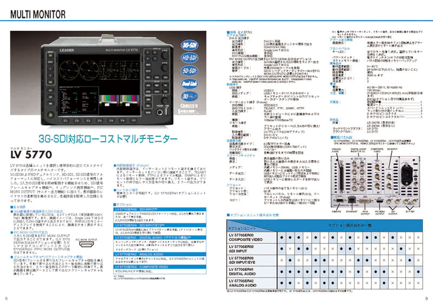This screenshot has width=433, height=306.
Task: Click the AC power inlet on the rear panel
Action: 407,175
